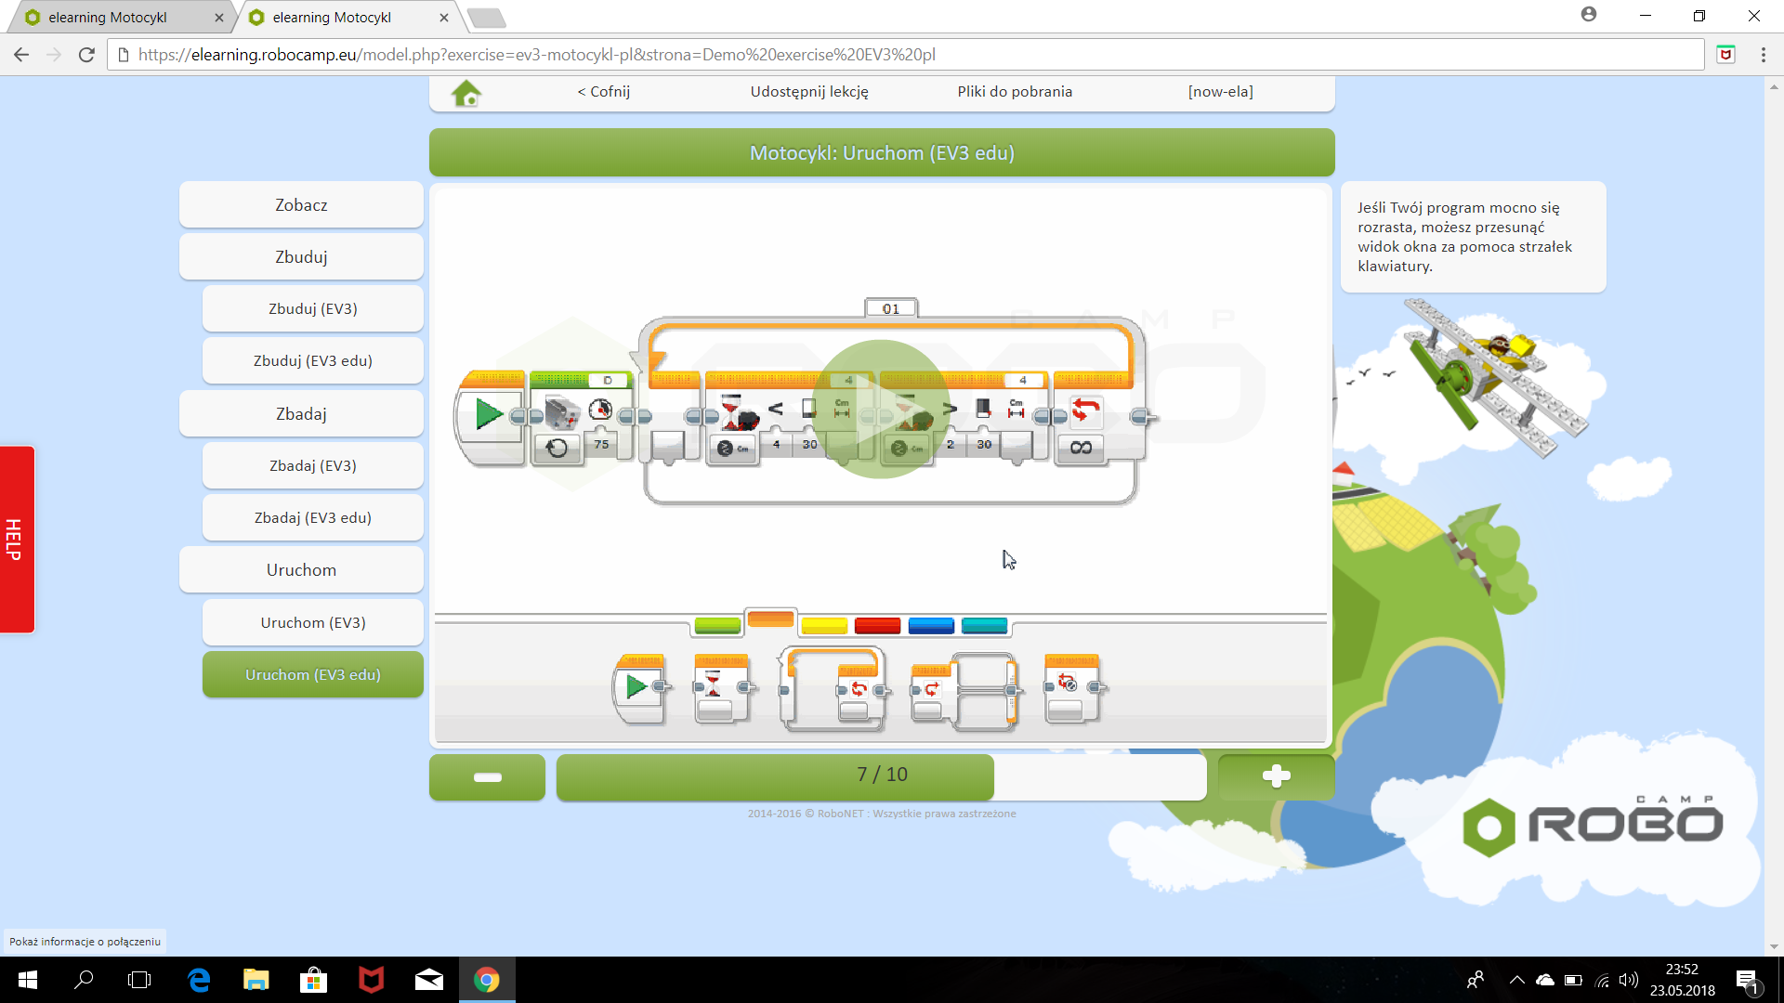The width and height of the screenshot is (1784, 1003).
Task: Go to previous step with minus button
Action: click(x=487, y=777)
